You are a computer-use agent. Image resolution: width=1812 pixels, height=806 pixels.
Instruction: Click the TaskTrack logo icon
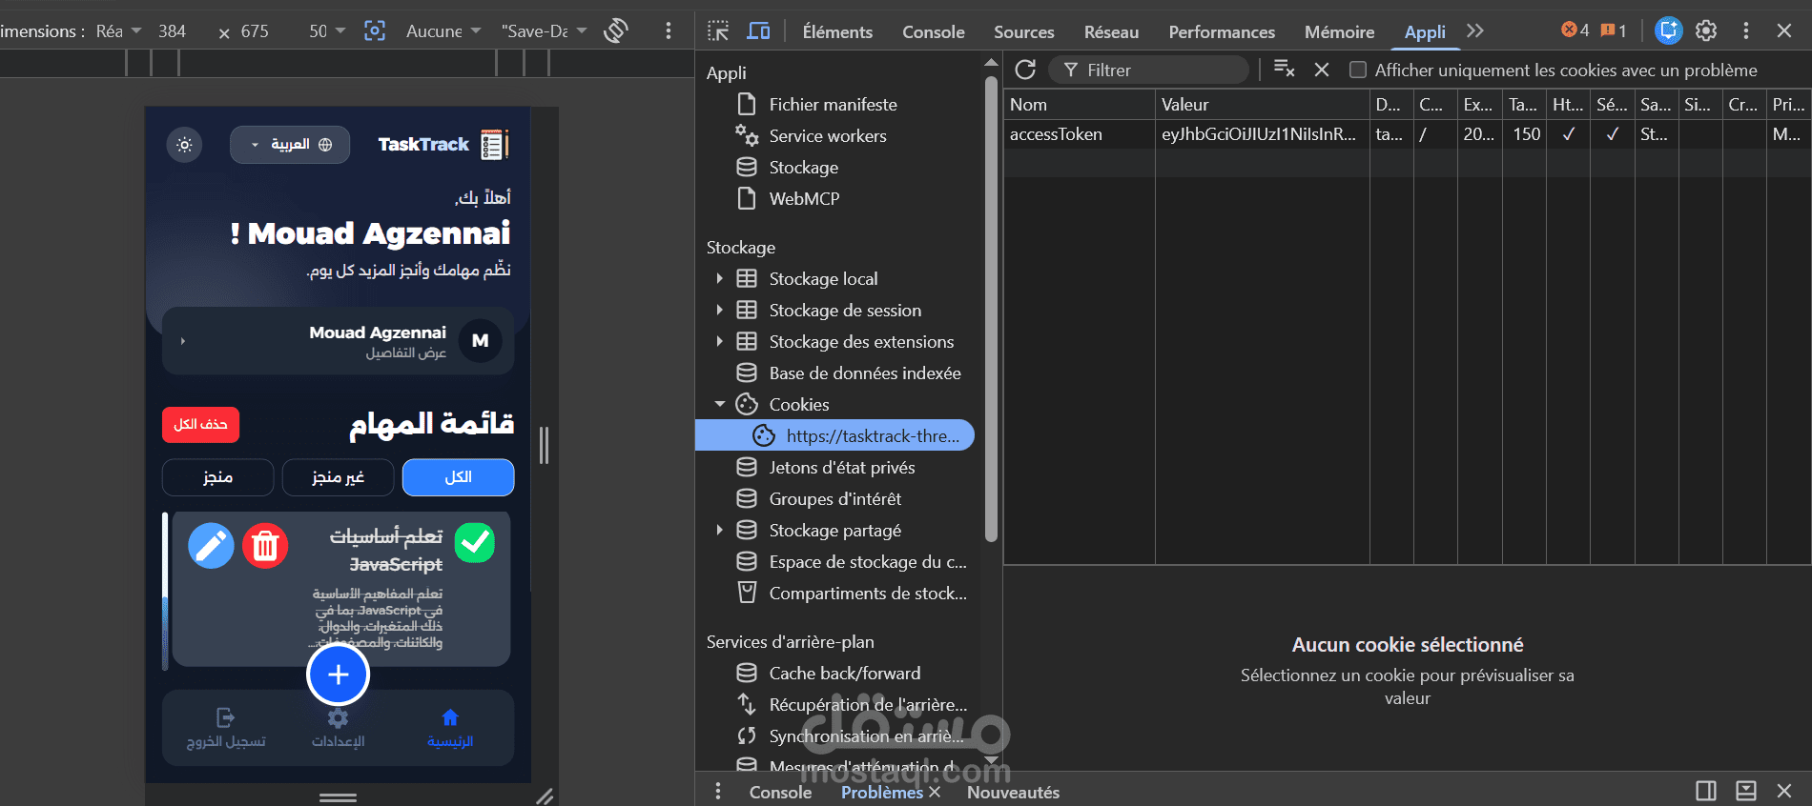(494, 145)
